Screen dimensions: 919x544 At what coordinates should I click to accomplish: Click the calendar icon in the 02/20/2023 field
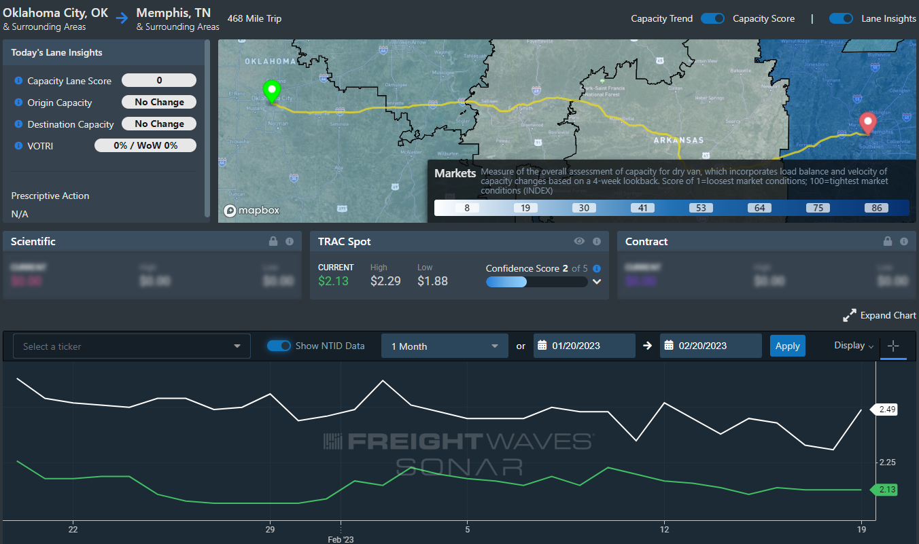pos(669,346)
